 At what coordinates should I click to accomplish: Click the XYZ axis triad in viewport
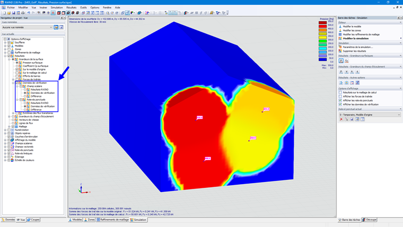click(x=84, y=189)
